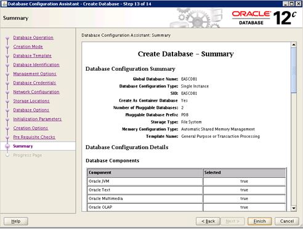Click the true value for Oracle JVM

point(244,182)
